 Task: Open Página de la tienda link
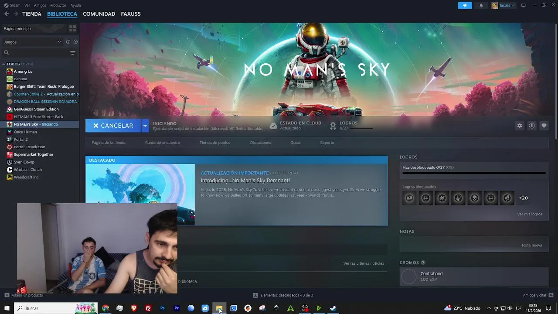109,143
